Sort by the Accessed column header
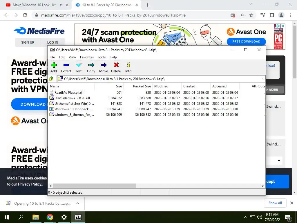Image resolution: width=297 pixels, height=223 pixels. click(225, 86)
